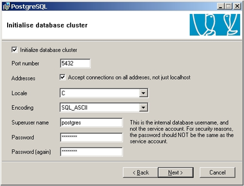244x186 pixels.
Task: Focus the Password (again) input field
Action: 92,151
